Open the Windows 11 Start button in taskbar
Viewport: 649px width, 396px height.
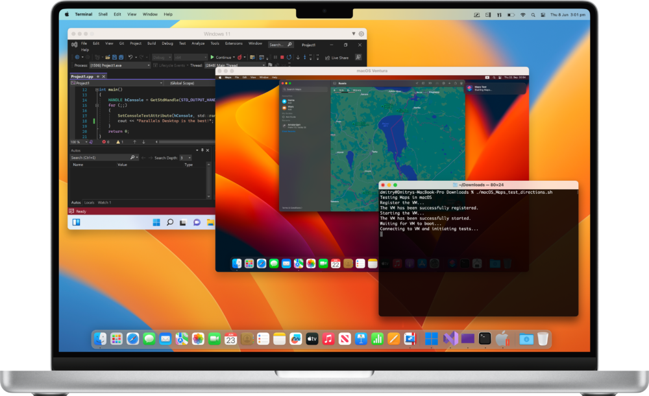click(156, 222)
